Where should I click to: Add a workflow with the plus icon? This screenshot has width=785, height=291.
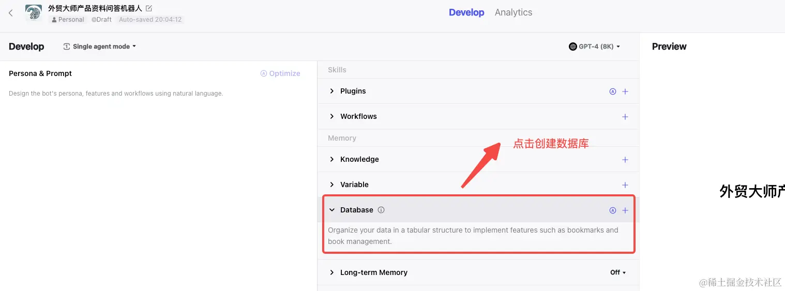pyautogui.click(x=625, y=117)
